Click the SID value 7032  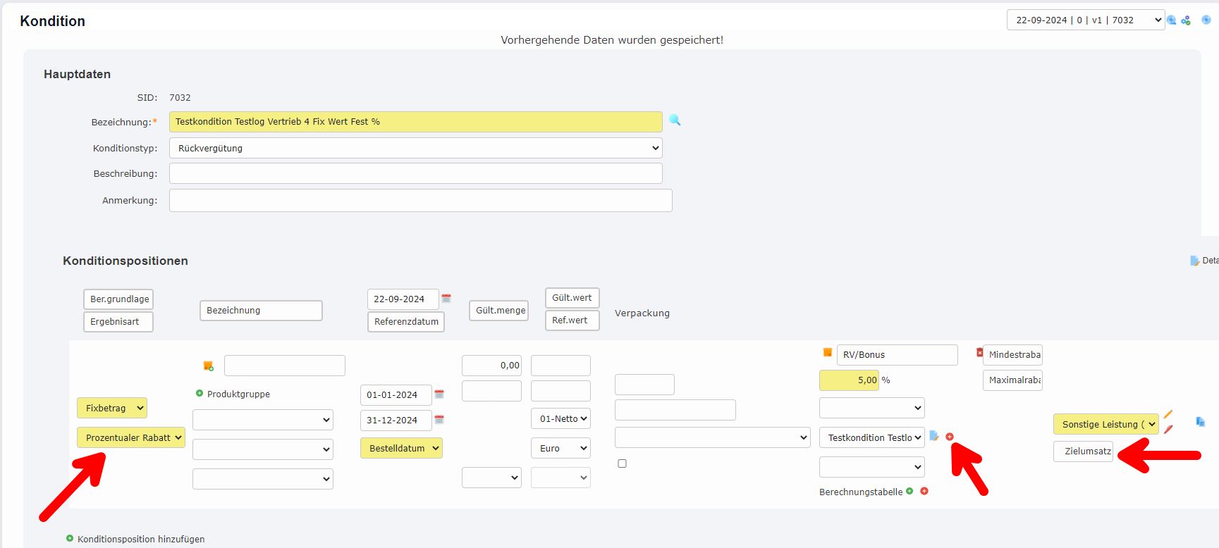tap(180, 97)
